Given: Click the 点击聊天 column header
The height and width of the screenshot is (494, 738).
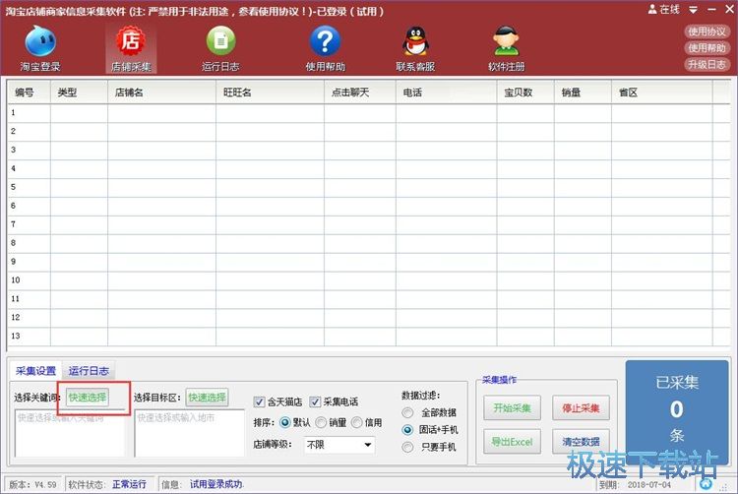Looking at the screenshot, I should [360, 93].
